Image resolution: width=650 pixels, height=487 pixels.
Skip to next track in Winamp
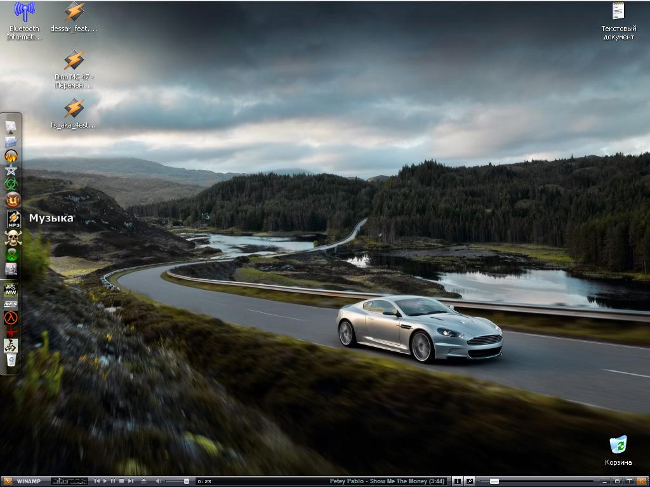pos(130,481)
